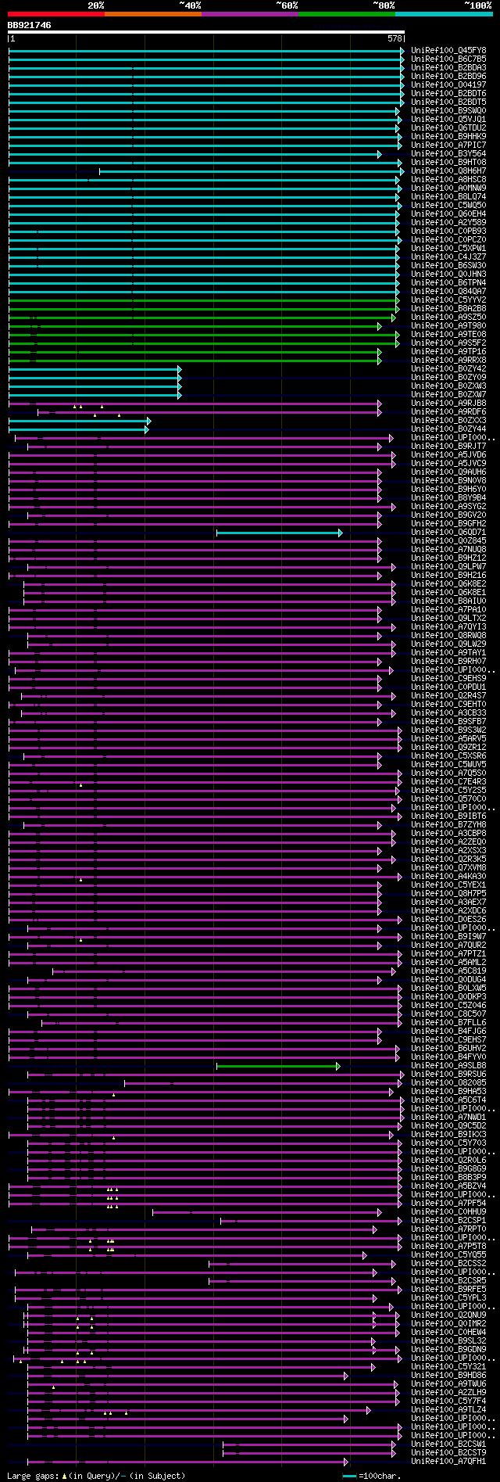Image resolution: width=500 pixels, height=1482 pixels.
Task: Select the UniRef100_A9TAY1 label
Action: pyautogui.click(x=448, y=652)
